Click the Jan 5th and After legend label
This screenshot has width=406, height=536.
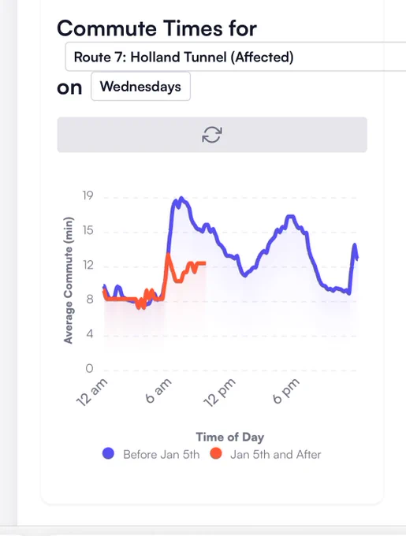click(x=275, y=454)
